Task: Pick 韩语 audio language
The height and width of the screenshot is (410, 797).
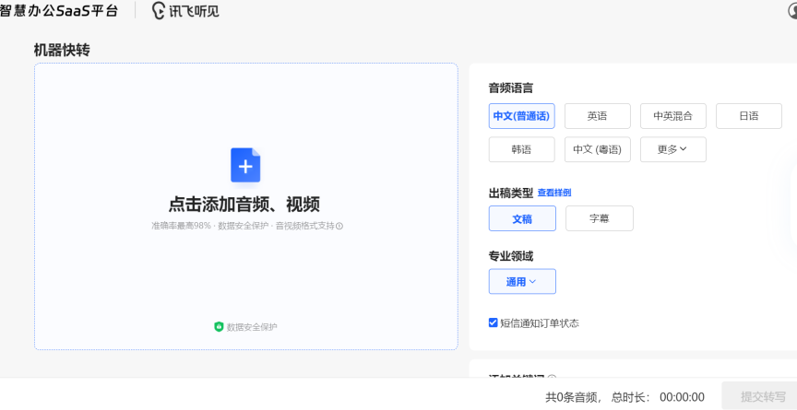Action: pyautogui.click(x=521, y=149)
